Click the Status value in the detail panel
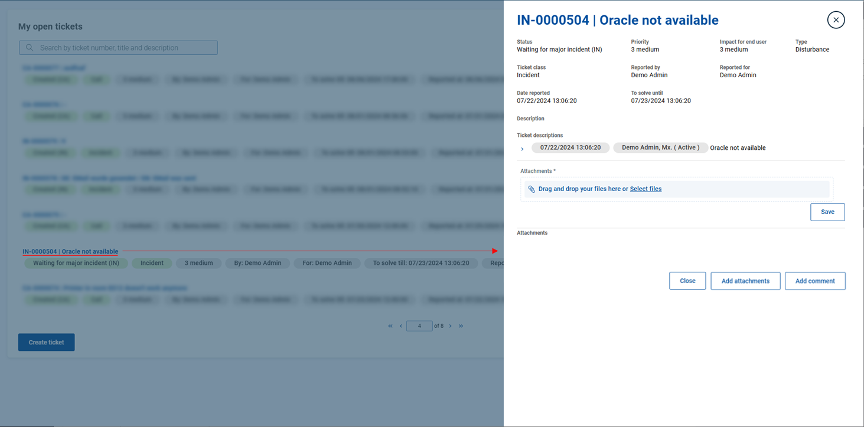 (559, 50)
